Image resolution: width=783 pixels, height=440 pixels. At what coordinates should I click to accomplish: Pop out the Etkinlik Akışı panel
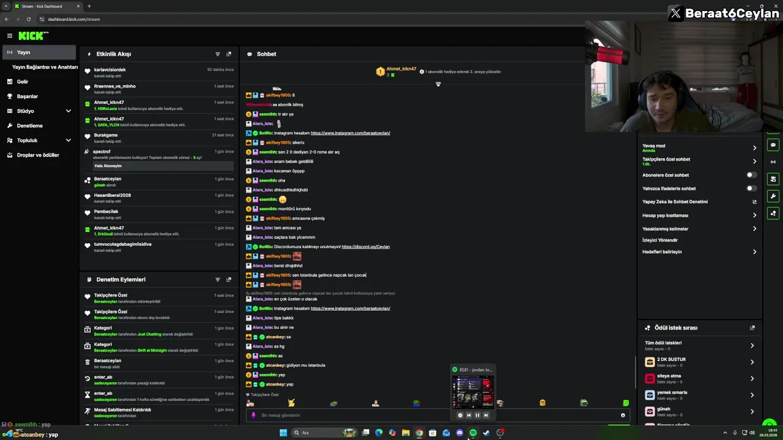(229, 54)
